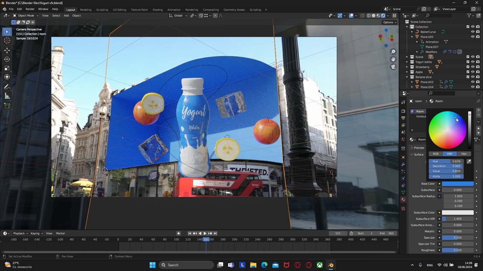The width and height of the screenshot is (483, 271).
Task: Open the outliner filter dropdown
Action: [x=471, y=15]
